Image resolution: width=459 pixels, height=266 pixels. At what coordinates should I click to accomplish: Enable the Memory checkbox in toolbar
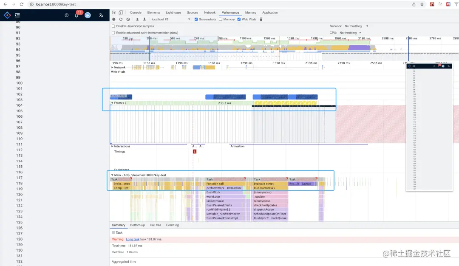221,19
